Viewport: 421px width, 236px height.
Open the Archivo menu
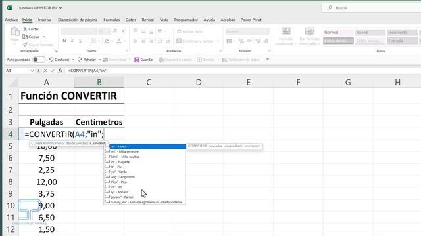click(12, 20)
